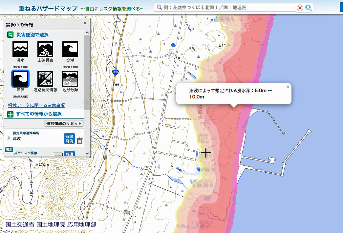Select the 土砂災害 landslide hazard icon

[45, 49]
